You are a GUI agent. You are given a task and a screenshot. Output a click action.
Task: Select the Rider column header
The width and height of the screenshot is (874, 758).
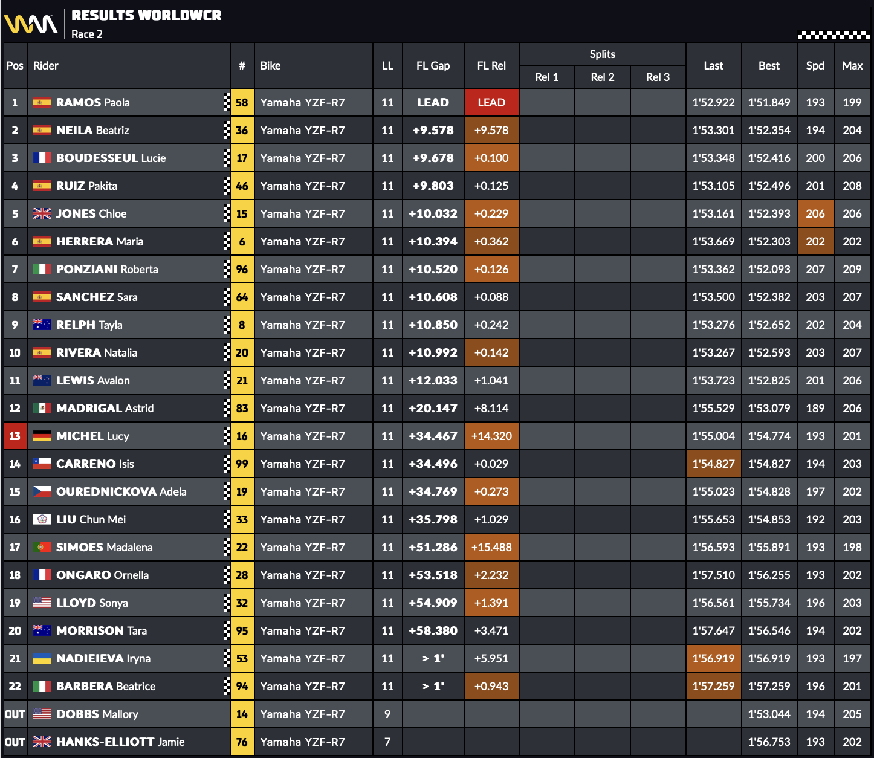(x=46, y=66)
